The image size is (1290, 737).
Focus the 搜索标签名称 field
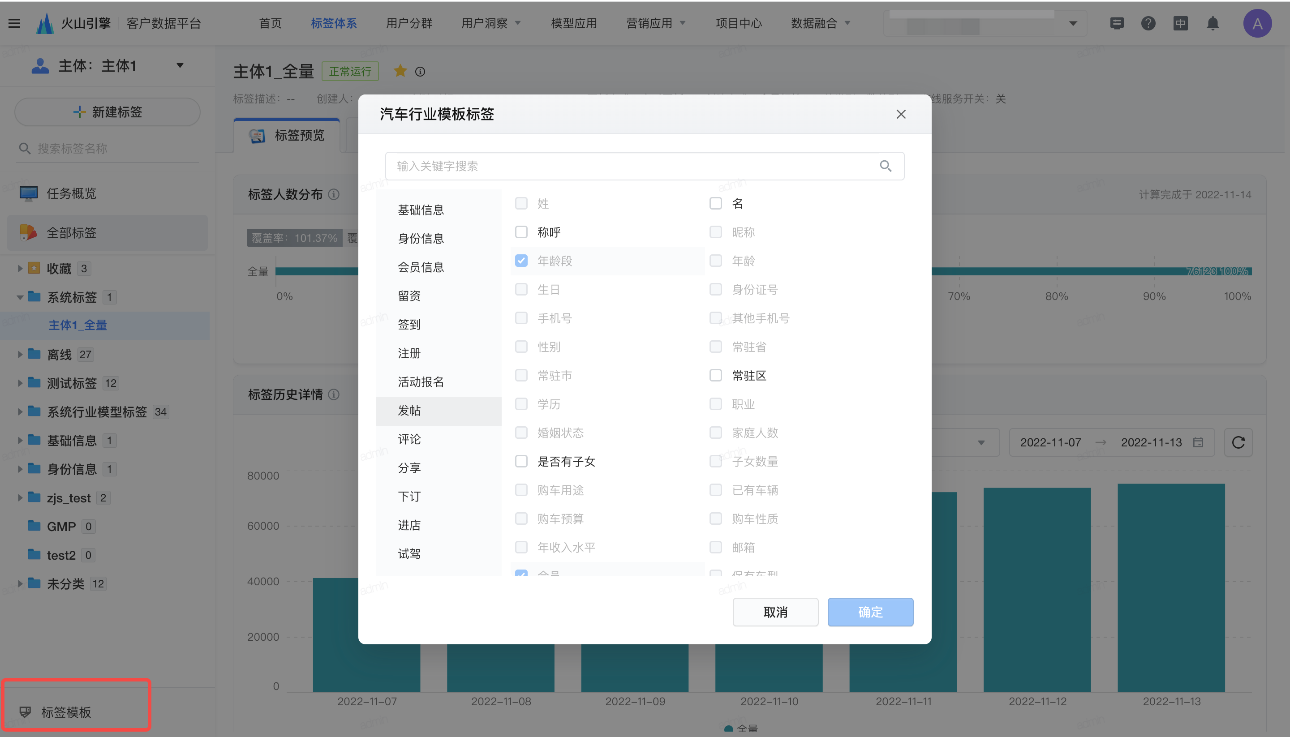click(107, 148)
